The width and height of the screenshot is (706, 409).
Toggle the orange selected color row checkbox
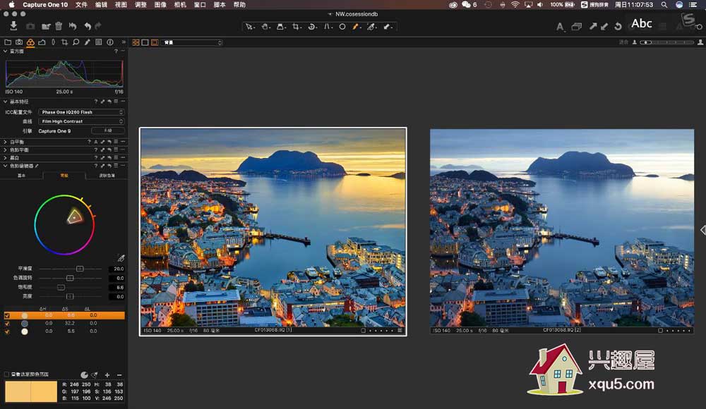coord(7,315)
